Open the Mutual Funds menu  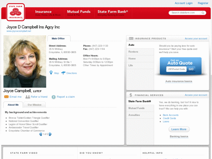tap(79, 13)
